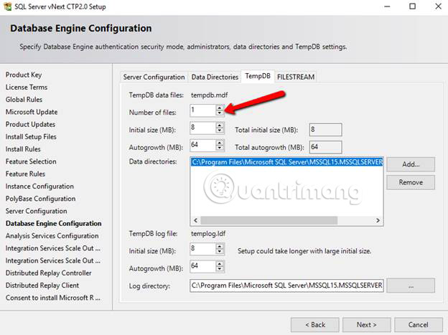Increase log file Autogrowth spinner
448x335 pixels.
click(220, 264)
